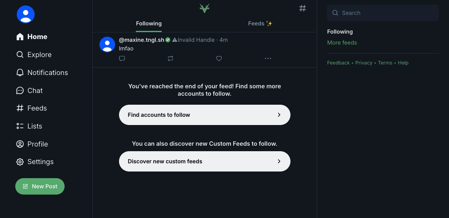Repost the lmfao post
Viewport: 449px width, 218px height.
pyautogui.click(x=170, y=59)
